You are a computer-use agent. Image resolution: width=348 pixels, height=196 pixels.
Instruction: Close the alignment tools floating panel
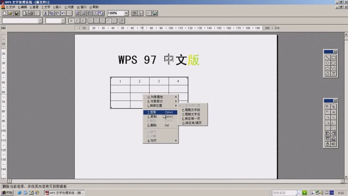(335, 101)
